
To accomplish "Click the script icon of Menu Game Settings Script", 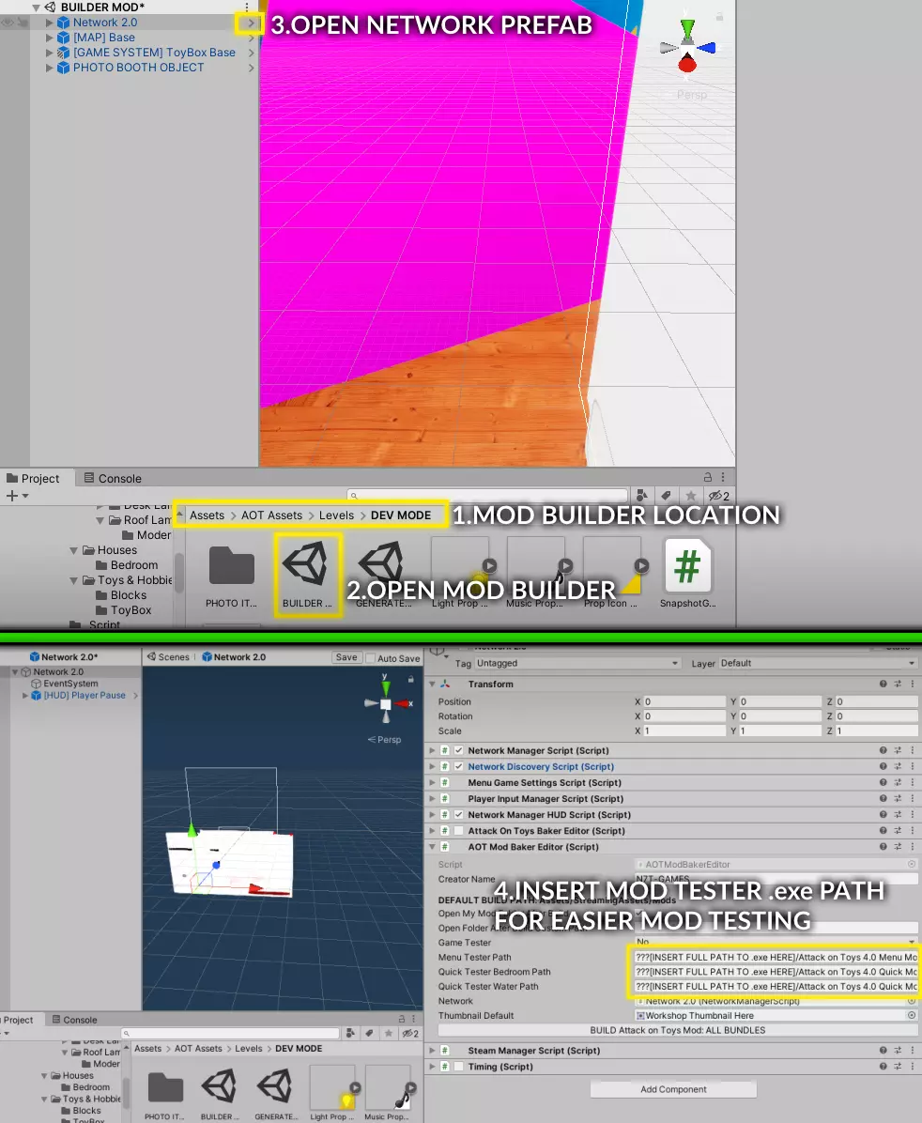I will pyautogui.click(x=445, y=783).
